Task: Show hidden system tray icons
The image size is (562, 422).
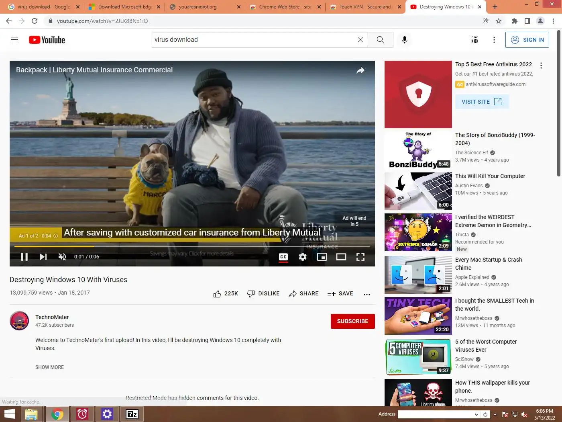Action: tap(495, 414)
